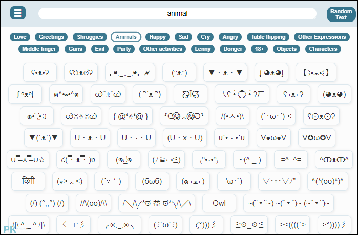
Task: Copy the ><((((`> fish emoticon
Action: [292, 225]
